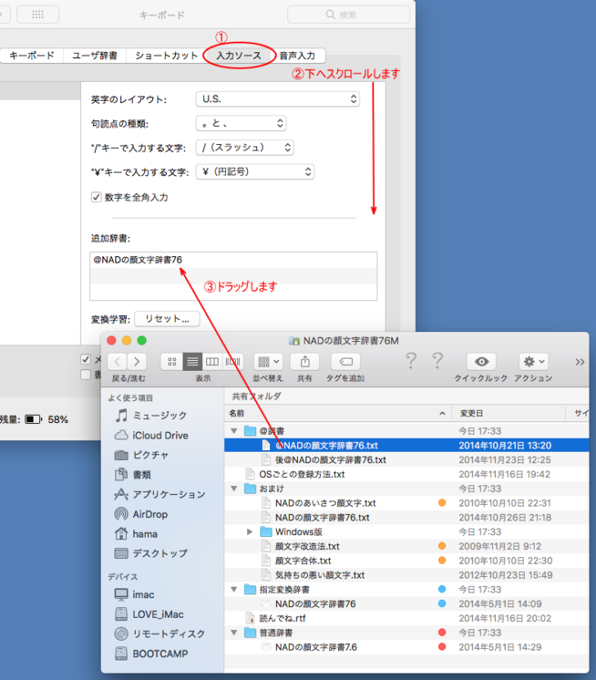The width and height of the screenshot is (596, 680).
Task: Click リセット… button for 変換学習
Action: (x=167, y=319)
